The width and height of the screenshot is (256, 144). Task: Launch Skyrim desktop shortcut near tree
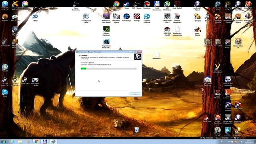(x=208, y=17)
